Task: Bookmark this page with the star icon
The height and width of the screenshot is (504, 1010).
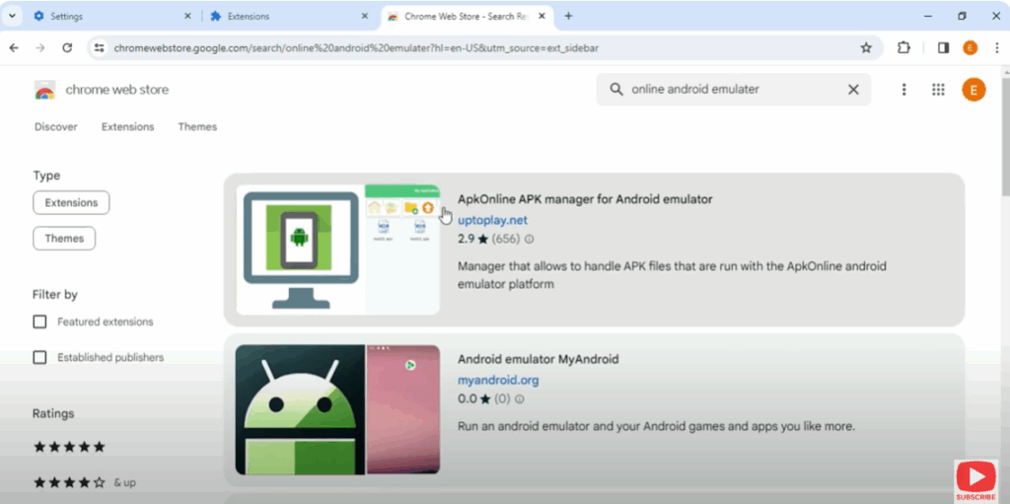Action: [x=866, y=47]
